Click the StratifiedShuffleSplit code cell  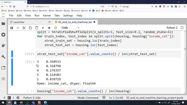(108, 39)
